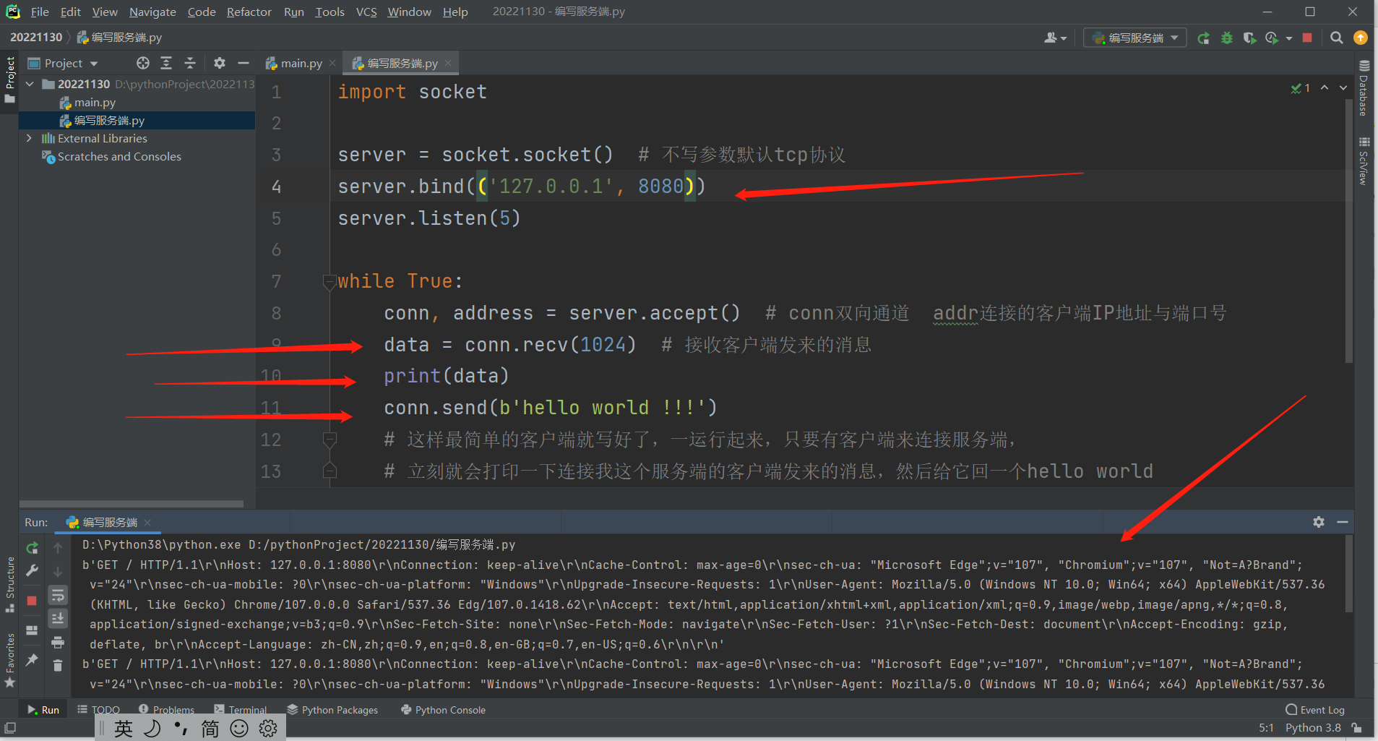Open the VCS menu
This screenshot has height=741, width=1378.
366,12
